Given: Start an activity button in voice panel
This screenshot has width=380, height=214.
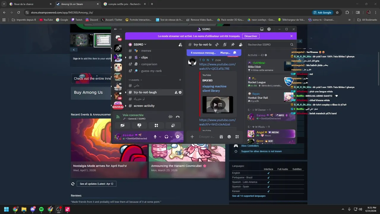Looking at the screenshot, I should (x=156, y=125).
